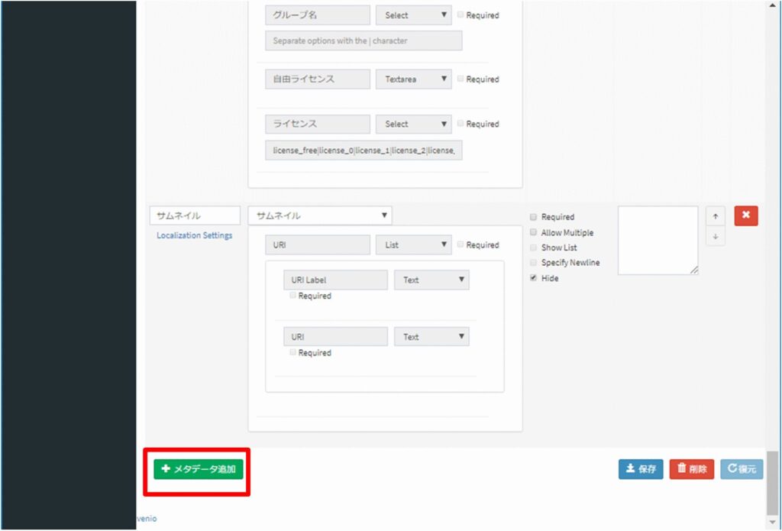Viewport: 782px width, 531px height.
Task: Click the vertical page scrollbar
Action: (773, 481)
